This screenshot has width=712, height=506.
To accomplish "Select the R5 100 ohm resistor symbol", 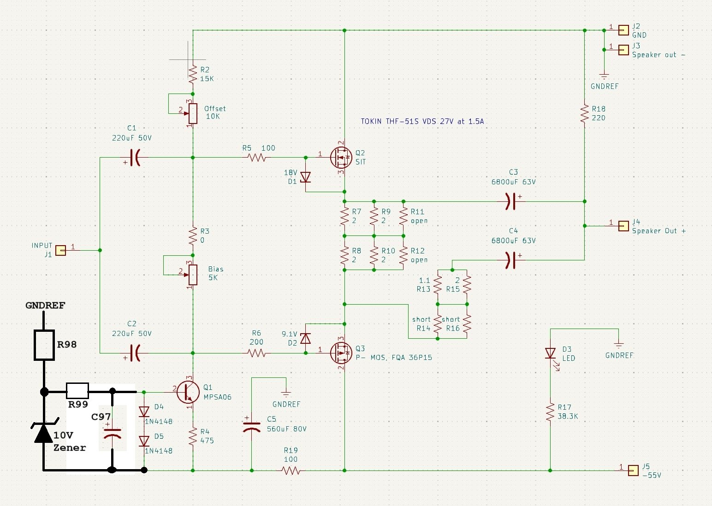I will tap(257, 158).
